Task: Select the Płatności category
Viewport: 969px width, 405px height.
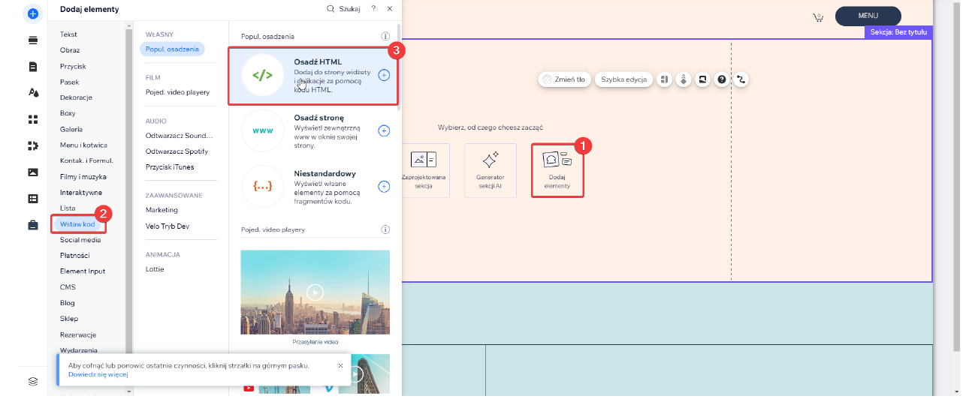Action: [x=74, y=256]
